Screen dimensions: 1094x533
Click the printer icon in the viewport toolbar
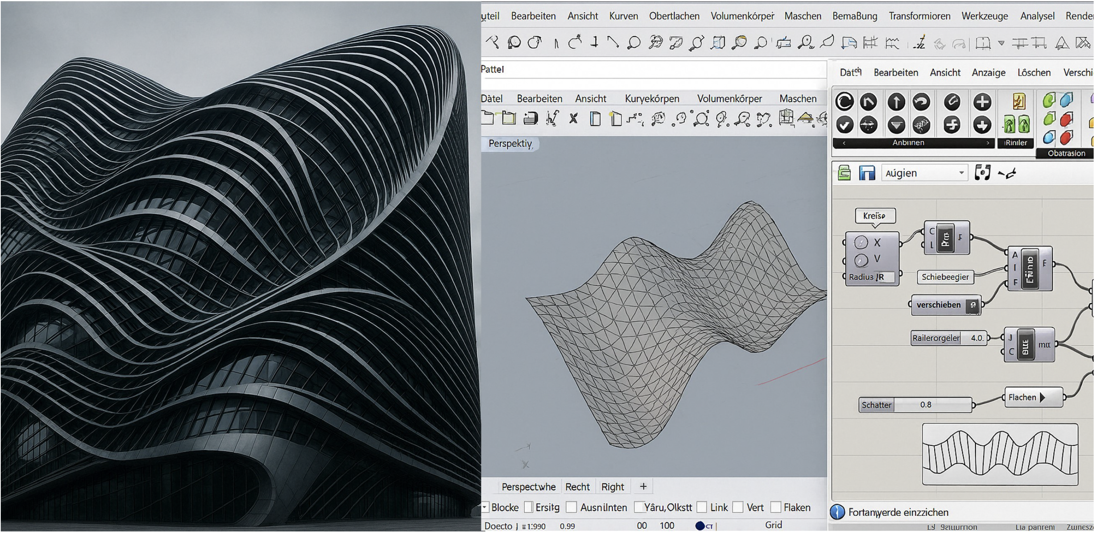530,118
